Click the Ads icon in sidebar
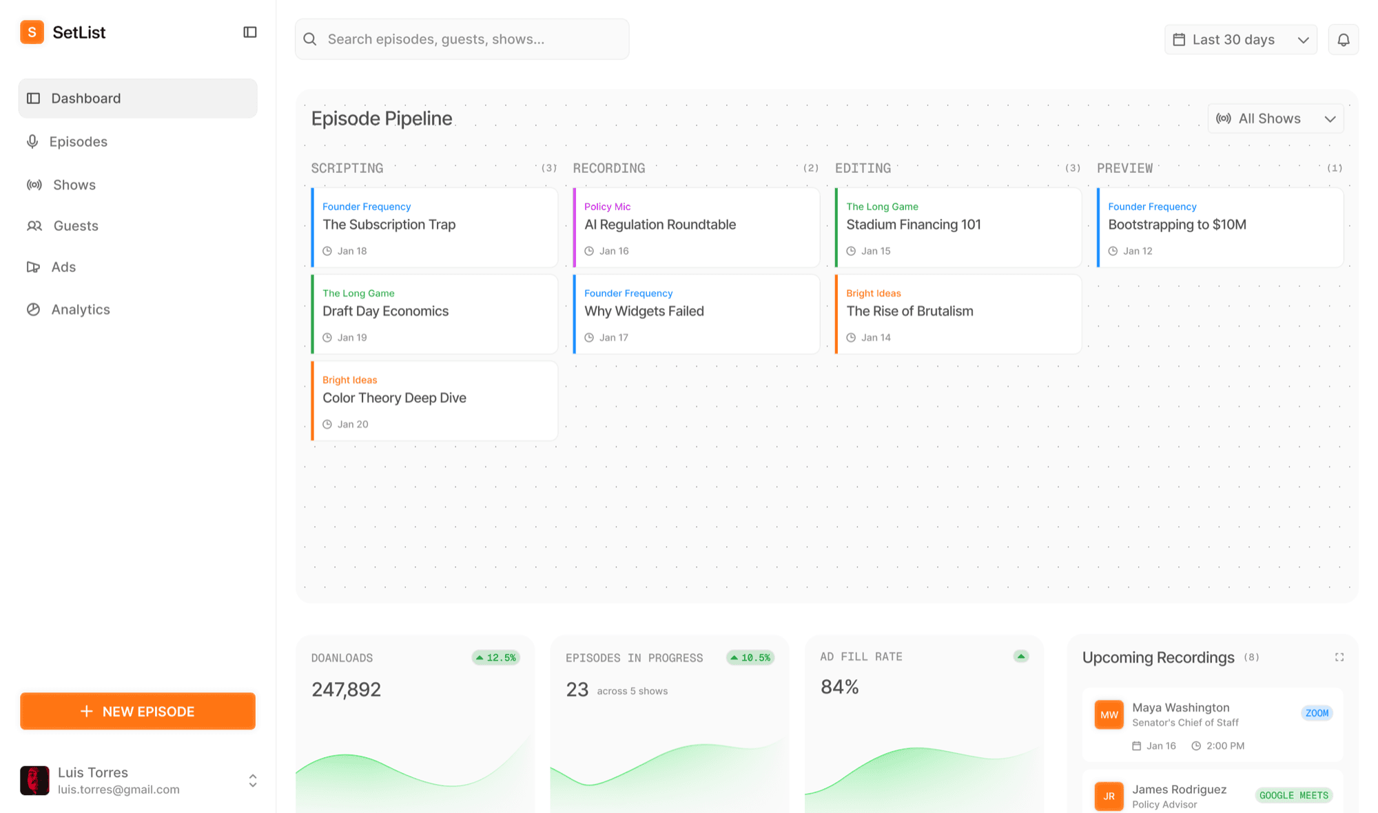 33,267
